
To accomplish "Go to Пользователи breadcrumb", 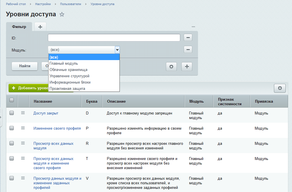I will 70,4.
